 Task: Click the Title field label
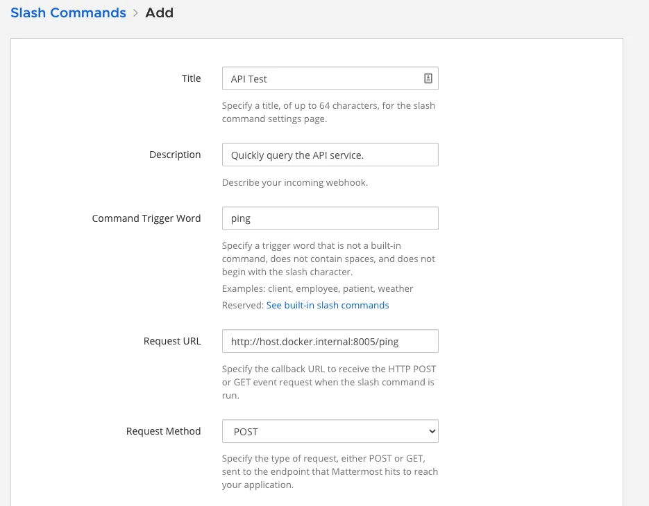pos(191,78)
